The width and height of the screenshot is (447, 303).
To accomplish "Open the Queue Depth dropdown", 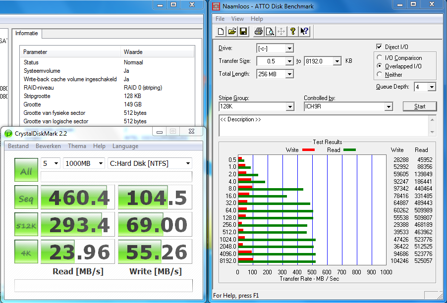I will pyautogui.click(x=432, y=87).
